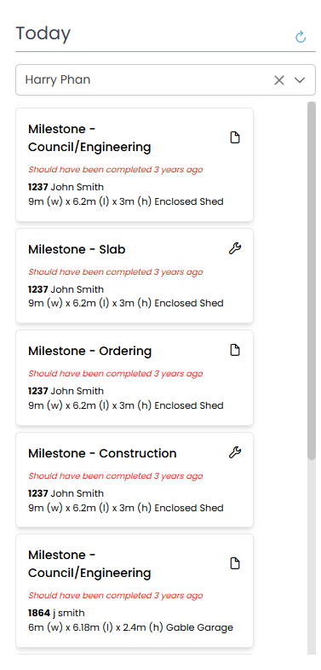Click document icon on first Council/Engineering card
This screenshot has width=321, height=670.
(x=235, y=137)
